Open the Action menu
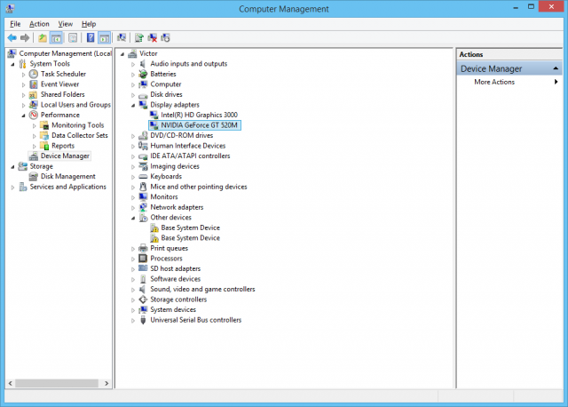 (39, 24)
